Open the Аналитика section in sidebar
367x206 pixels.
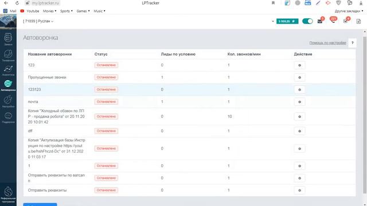(x=8, y=70)
